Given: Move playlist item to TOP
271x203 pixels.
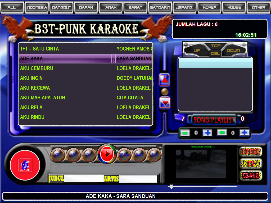Looking at the screenshot, I should point(215,46).
